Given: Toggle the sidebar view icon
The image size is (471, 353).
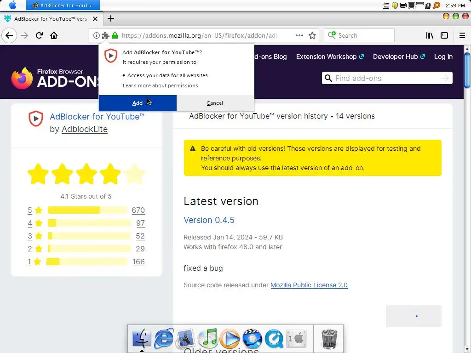Looking at the screenshot, I should coord(444,35).
